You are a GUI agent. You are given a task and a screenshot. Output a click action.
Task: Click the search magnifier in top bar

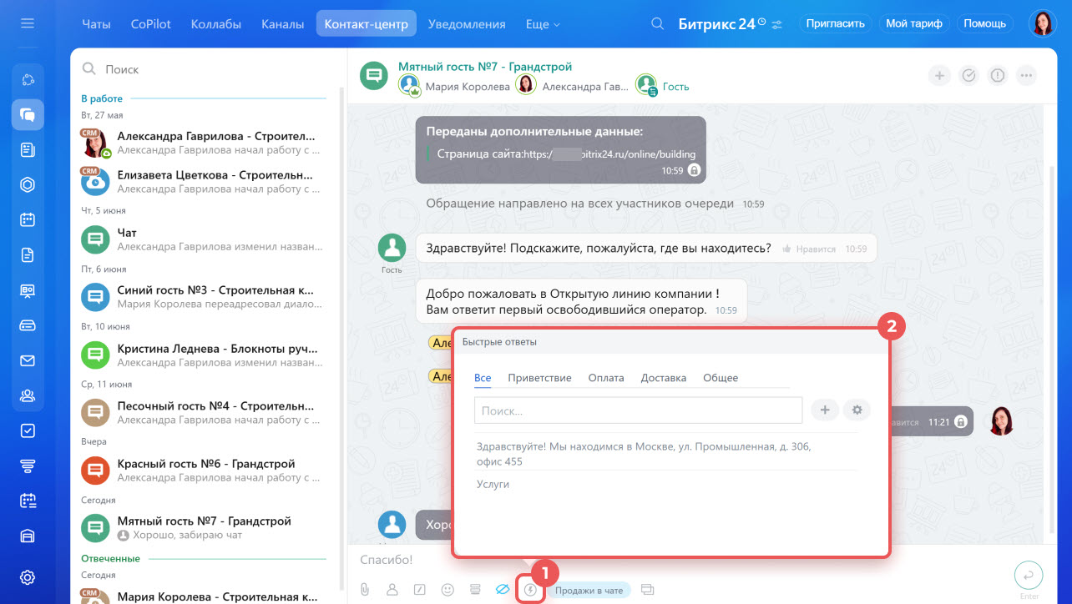click(658, 23)
